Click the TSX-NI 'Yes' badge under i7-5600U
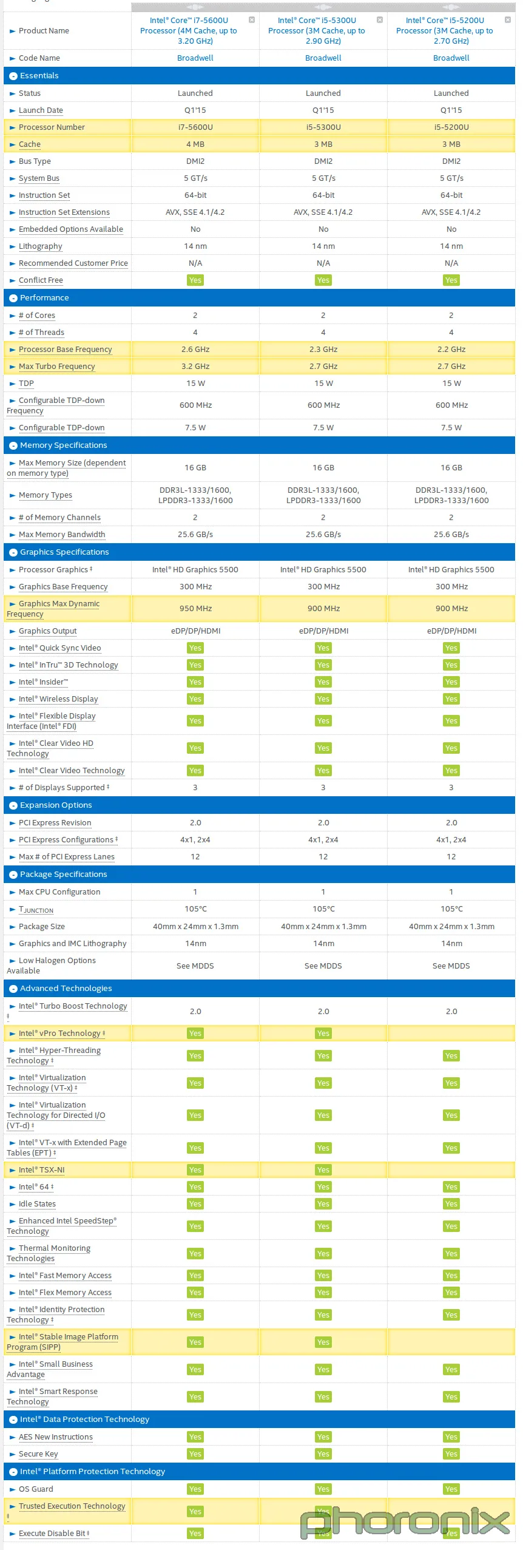The height and width of the screenshot is (1550, 523). tap(195, 1170)
